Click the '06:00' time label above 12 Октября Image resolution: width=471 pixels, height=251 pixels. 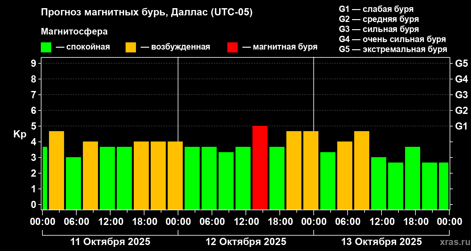coord(212,222)
